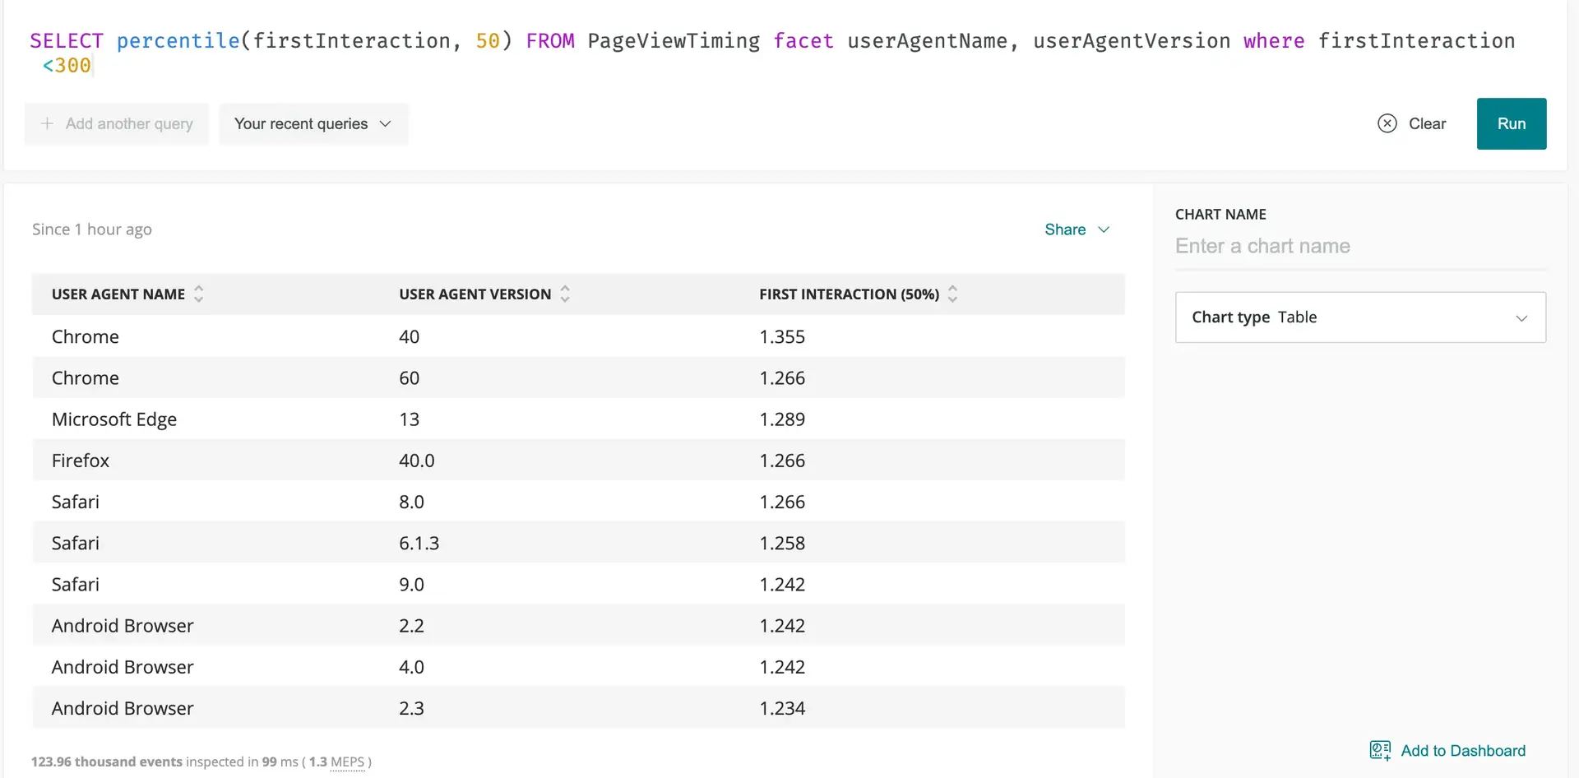Click the Safari row with version 8.0

click(x=578, y=502)
